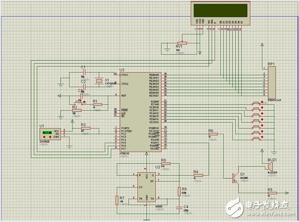Select resistor R8 above the NE555
The width and height of the screenshot is (299, 222).
164,165
